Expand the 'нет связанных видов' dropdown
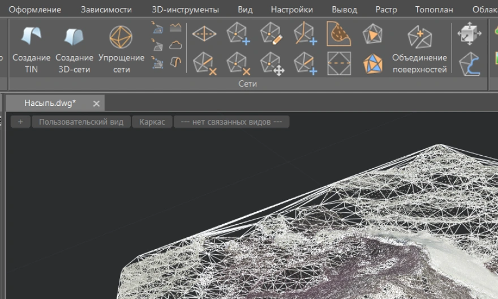The image size is (498, 299). pos(231,122)
